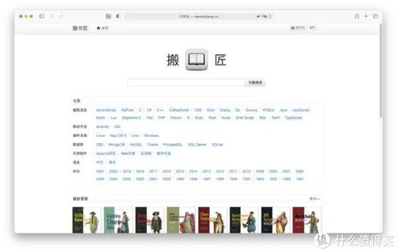Screen dimensions: 397x252
Task: Open the ActionScript category link
Action: coord(106,110)
